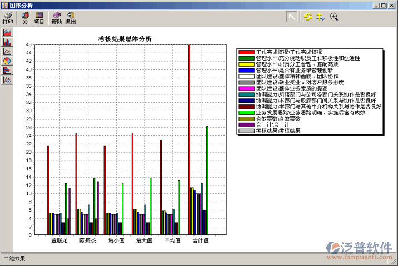Click the Exit (退出) door icon
Viewport: 398px width, 266px height.
pyautogui.click(x=71, y=18)
